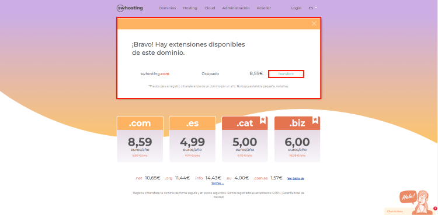
Task: Click the chat notification badge
Action: [x=435, y=208]
